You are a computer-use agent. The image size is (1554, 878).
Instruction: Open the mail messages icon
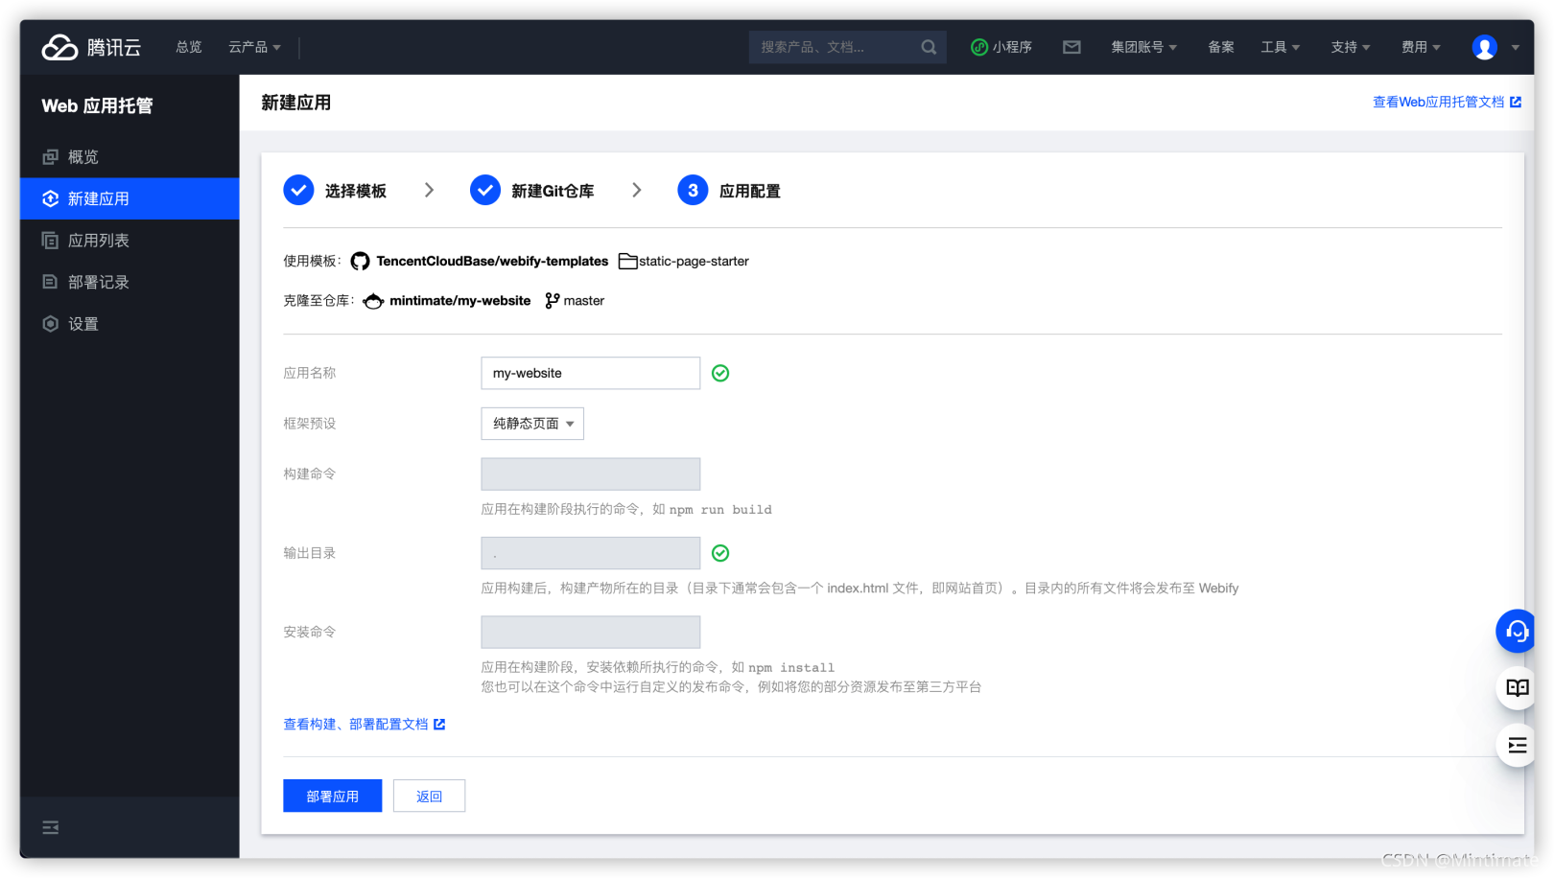coord(1071,47)
